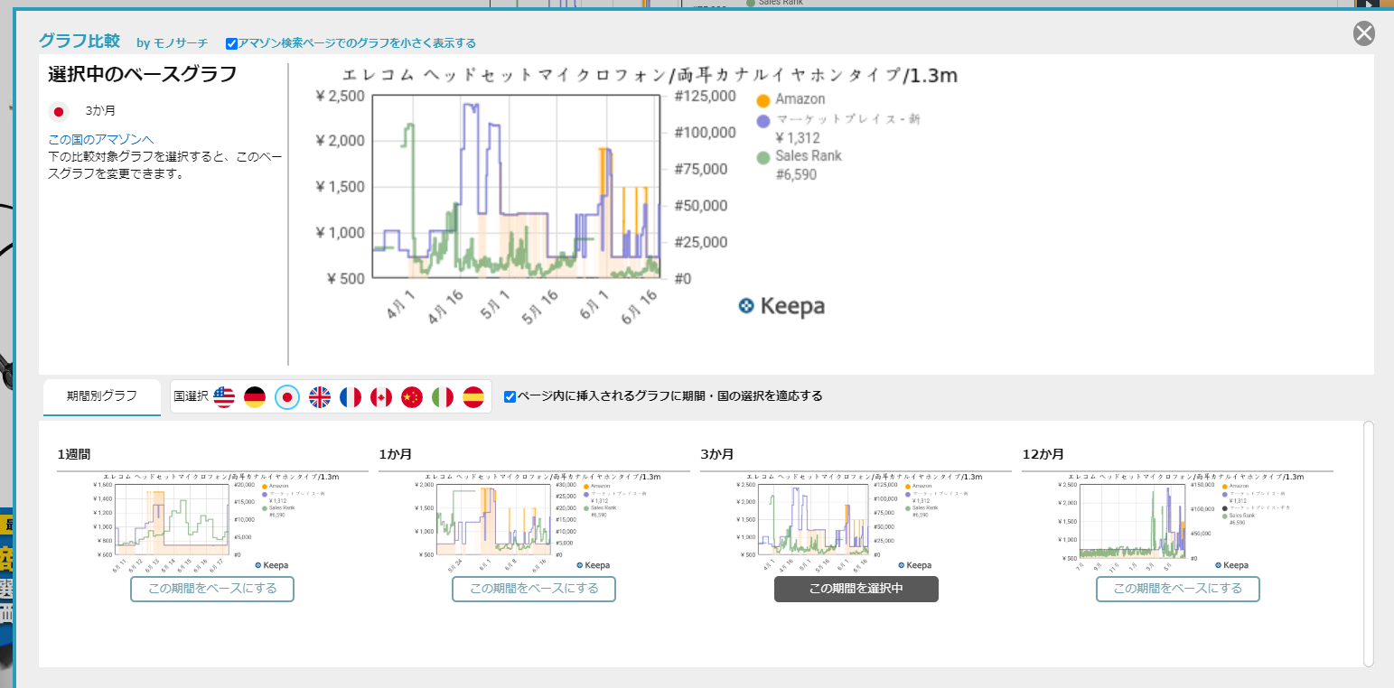Click the orange Amazon legend dot in base graph
Image resolution: width=1394 pixels, height=688 pixels.
tap(763, 100)
